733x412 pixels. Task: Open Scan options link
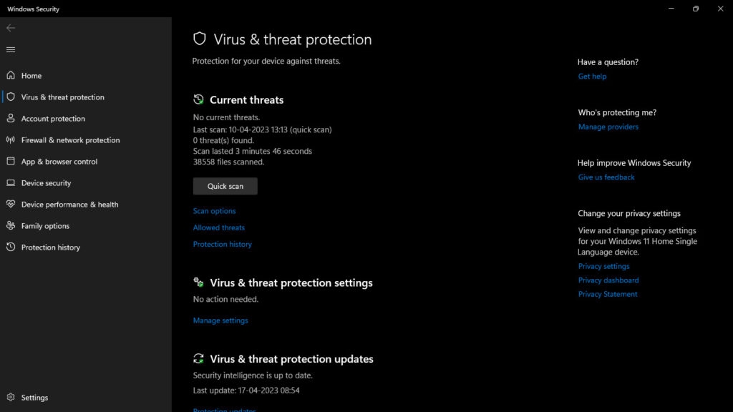click(x=214, y=211)
